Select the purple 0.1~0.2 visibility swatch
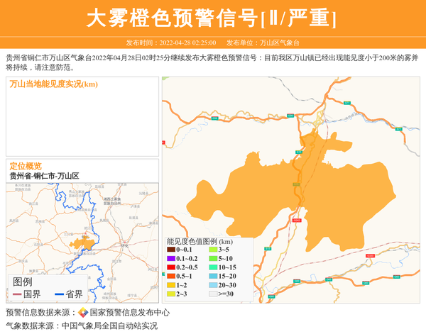The height and width of the screenshot is (334, 426). [x=170, y=259]
